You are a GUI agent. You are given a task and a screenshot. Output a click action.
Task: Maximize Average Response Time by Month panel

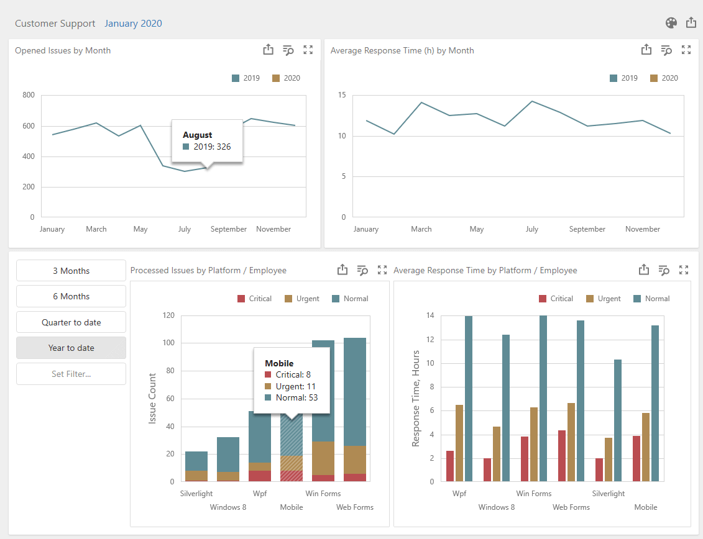686,50
